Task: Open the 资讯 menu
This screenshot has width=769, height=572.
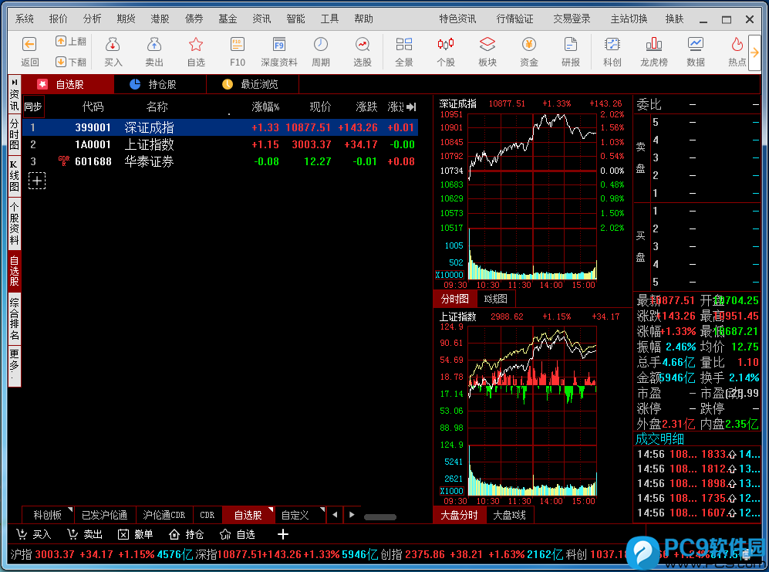Action: pos(262,19)
